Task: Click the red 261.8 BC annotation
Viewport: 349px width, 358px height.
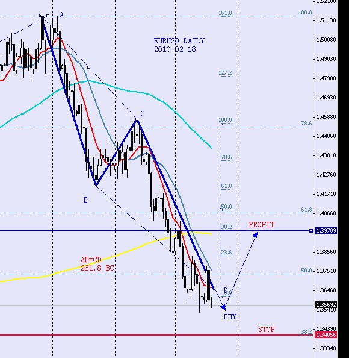Action: (x=97, y=268)
